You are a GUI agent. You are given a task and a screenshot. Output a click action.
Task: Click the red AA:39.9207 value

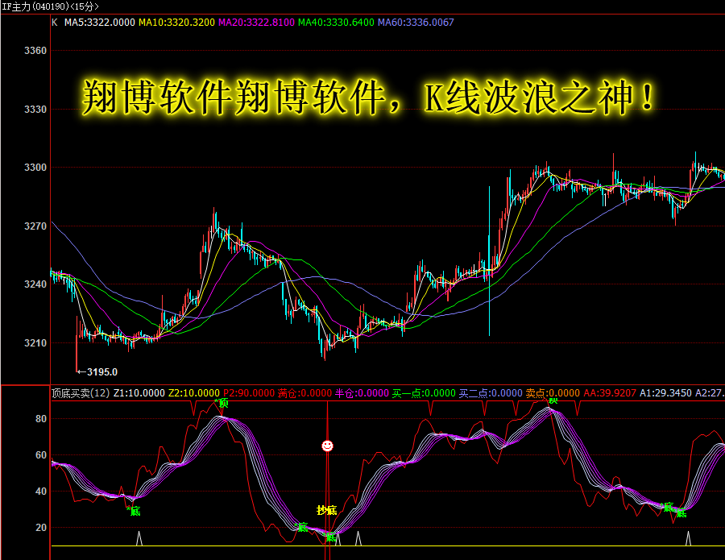click(610, 393)
